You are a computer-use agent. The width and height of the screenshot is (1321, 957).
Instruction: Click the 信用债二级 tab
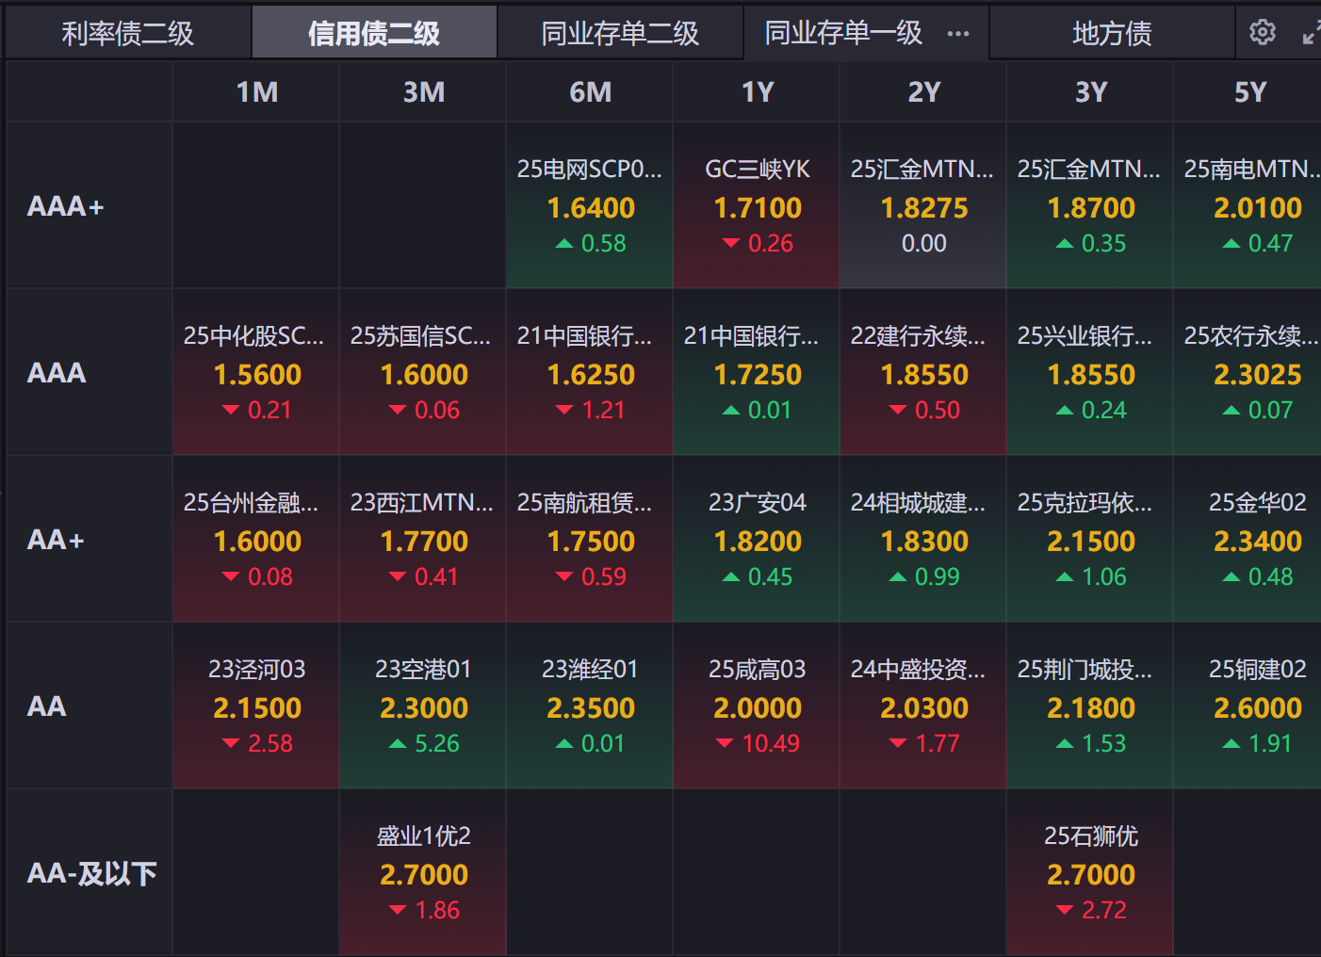374,34
